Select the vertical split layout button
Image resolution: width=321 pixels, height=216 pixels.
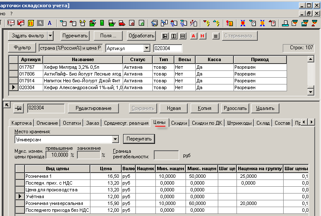tap(174, 36)
